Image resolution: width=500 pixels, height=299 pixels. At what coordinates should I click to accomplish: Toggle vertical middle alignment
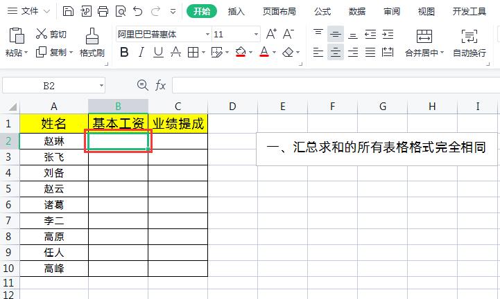pyautogui.click(x=336, y=34)
